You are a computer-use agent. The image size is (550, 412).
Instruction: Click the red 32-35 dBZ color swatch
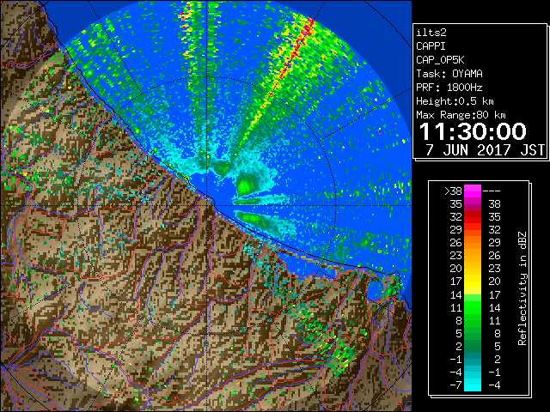pyautogui.click(x=473, y=217)
